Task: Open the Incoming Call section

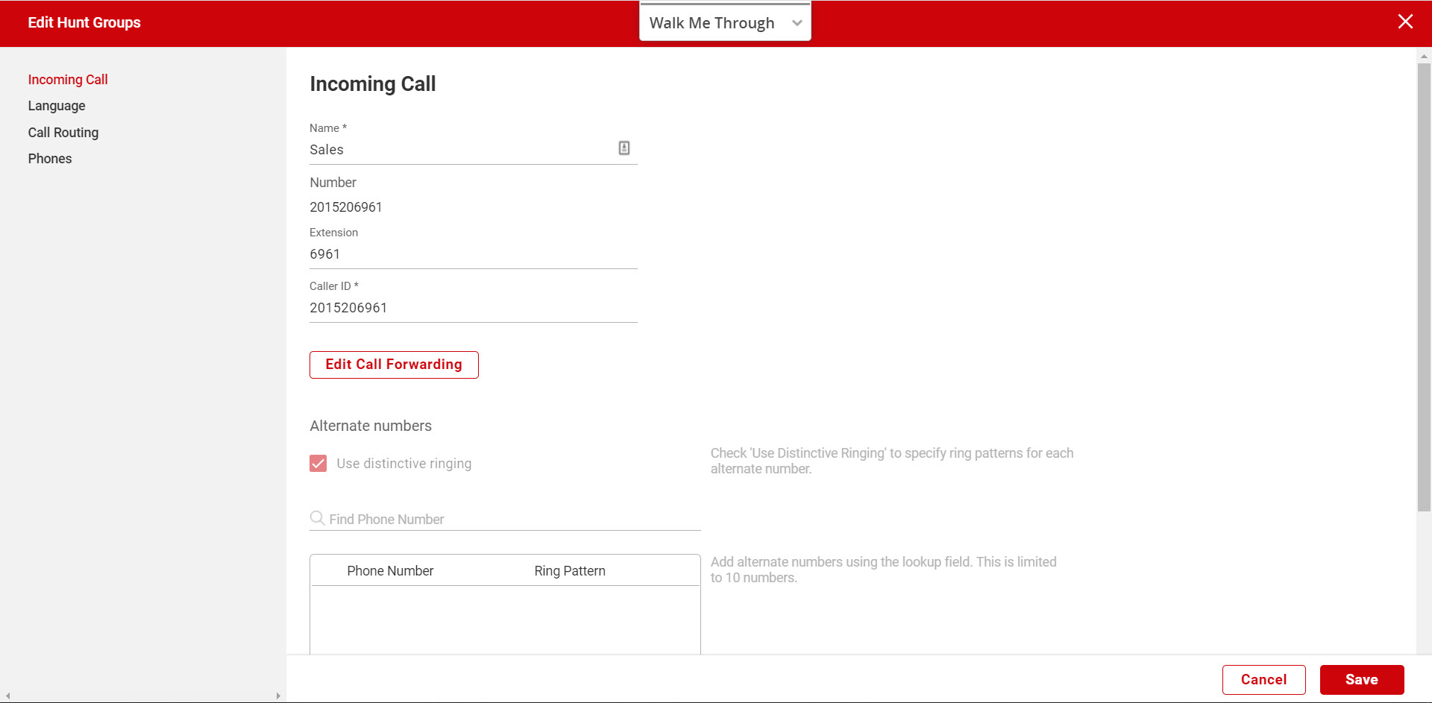Action: coord(68,80)
